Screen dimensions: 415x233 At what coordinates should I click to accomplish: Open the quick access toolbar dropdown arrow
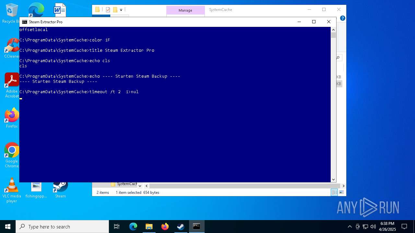coord(121,10)
